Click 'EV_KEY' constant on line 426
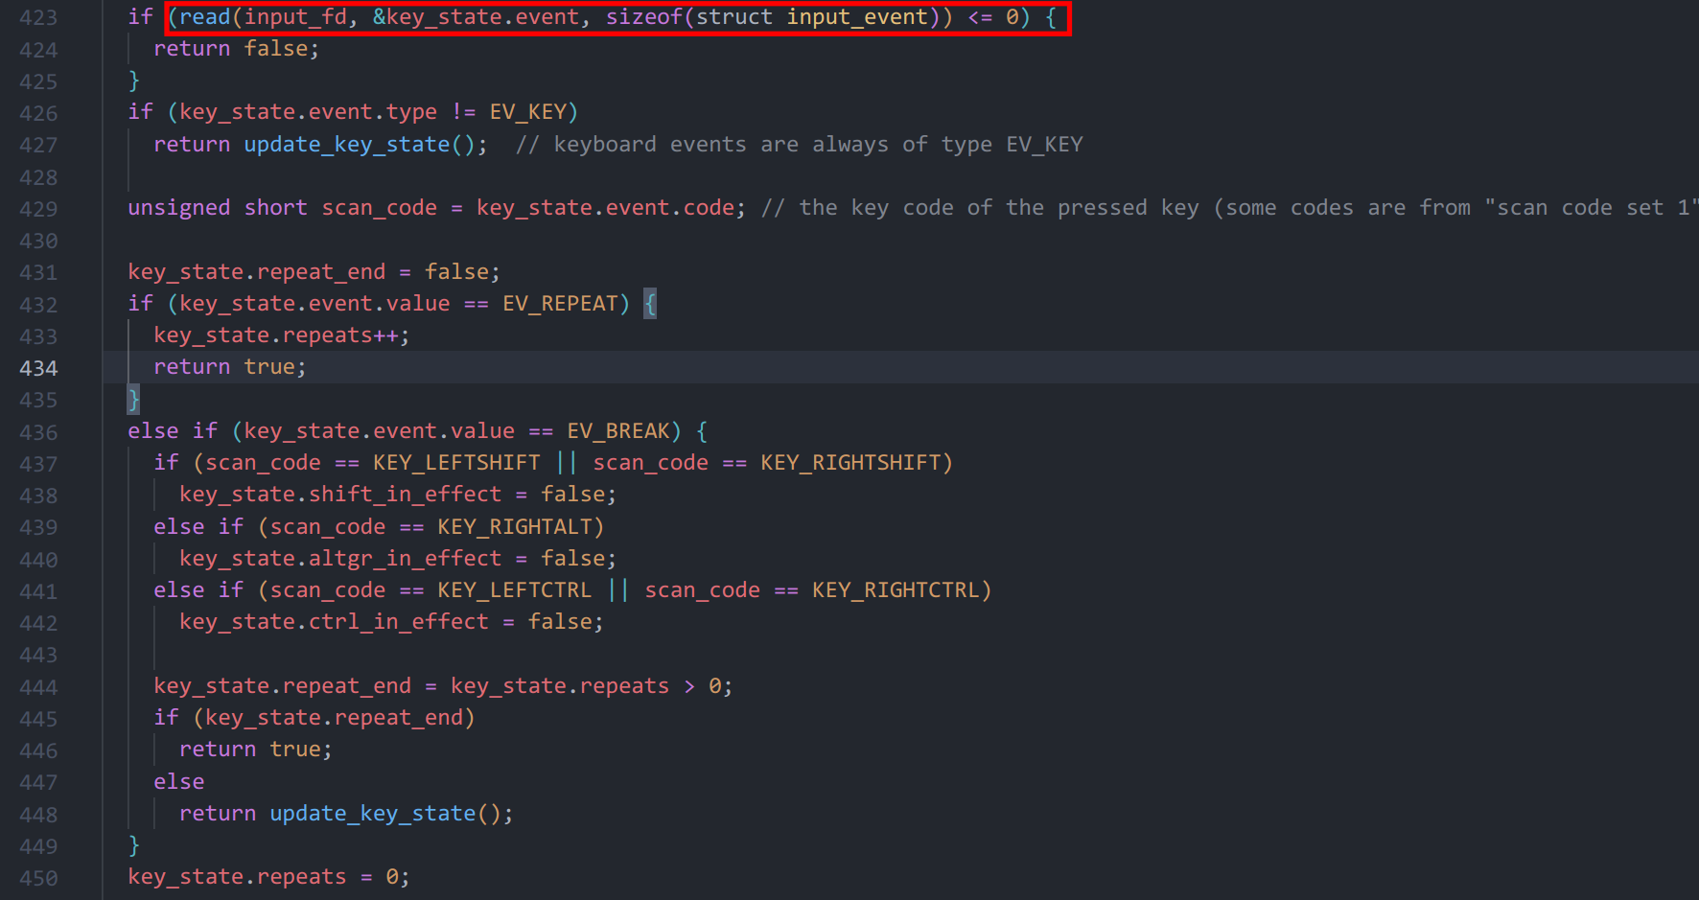The image size is (1699, 900). tap(528, 112)
